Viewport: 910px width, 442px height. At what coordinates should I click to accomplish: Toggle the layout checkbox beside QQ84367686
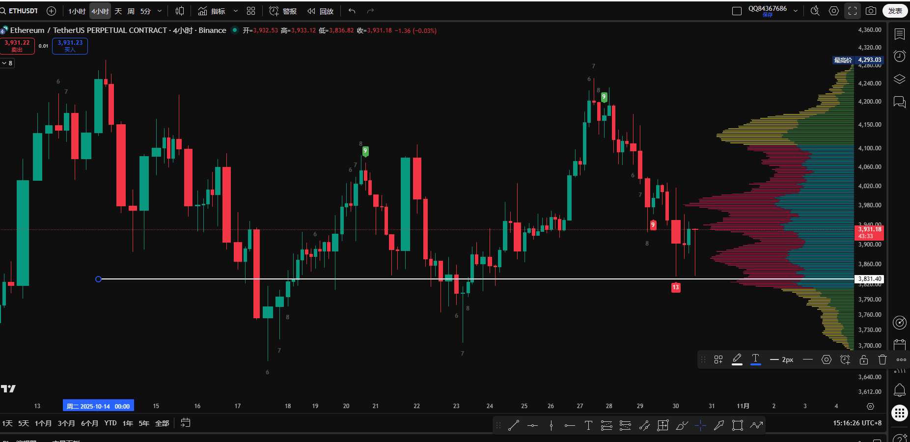coord(737,11)
